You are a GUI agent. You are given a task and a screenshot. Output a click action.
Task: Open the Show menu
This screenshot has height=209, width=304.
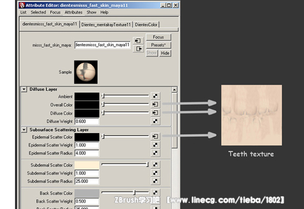coord(92,12)
